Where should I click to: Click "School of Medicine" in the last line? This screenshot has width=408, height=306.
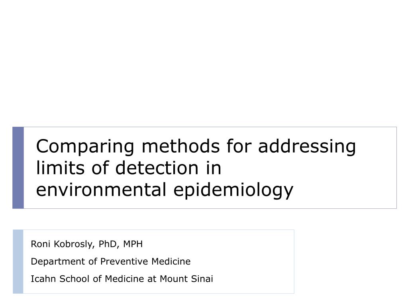(x=102, y=279)
